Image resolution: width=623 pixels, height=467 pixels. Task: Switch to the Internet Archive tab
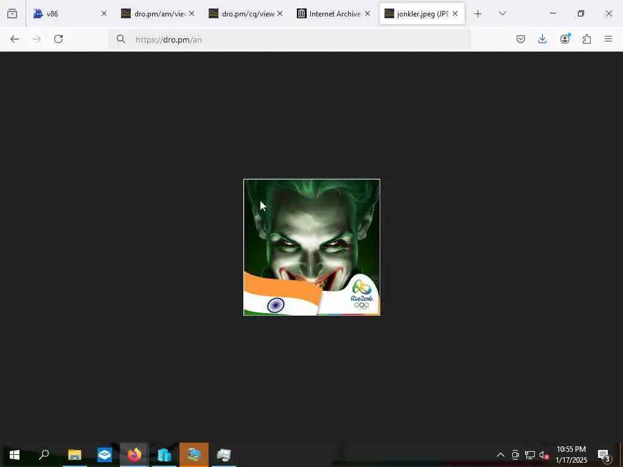coord(334,14)
